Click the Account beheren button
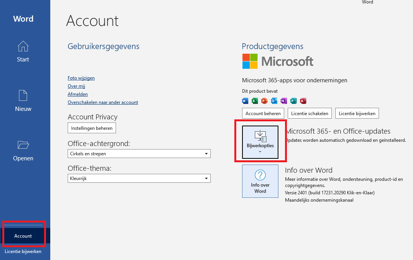The height and width of the screenshot is (260, 413). (263, 114)
